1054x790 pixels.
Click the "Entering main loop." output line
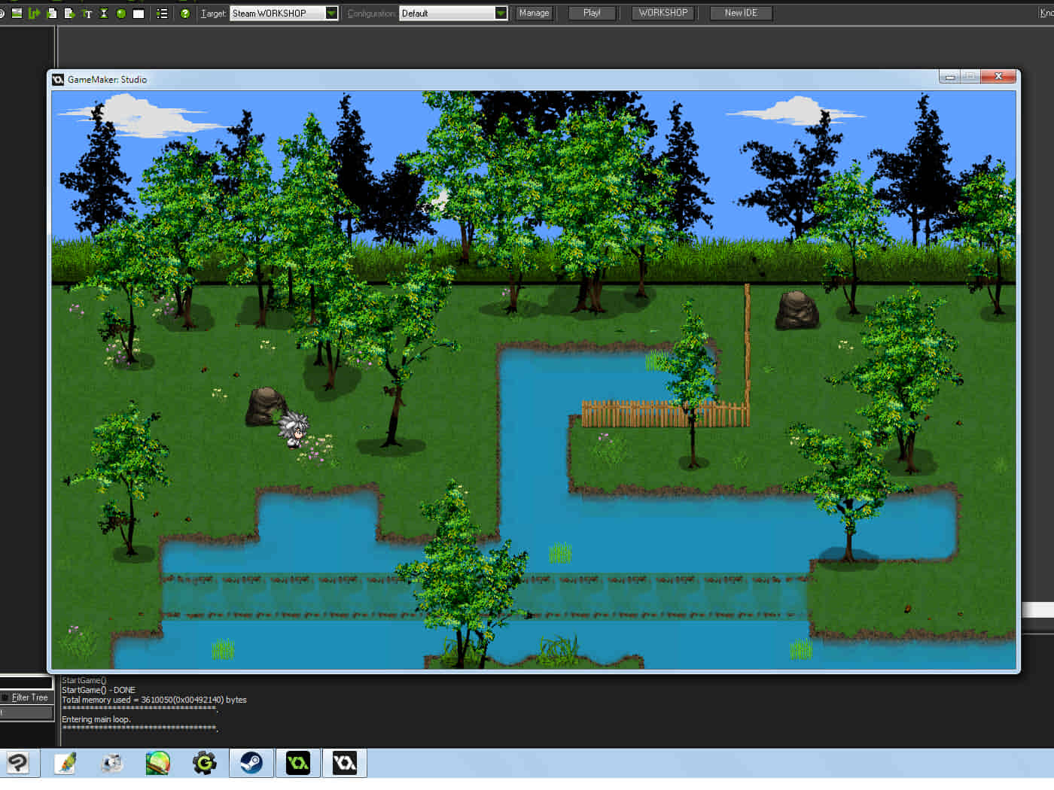(x=96, y=719)
